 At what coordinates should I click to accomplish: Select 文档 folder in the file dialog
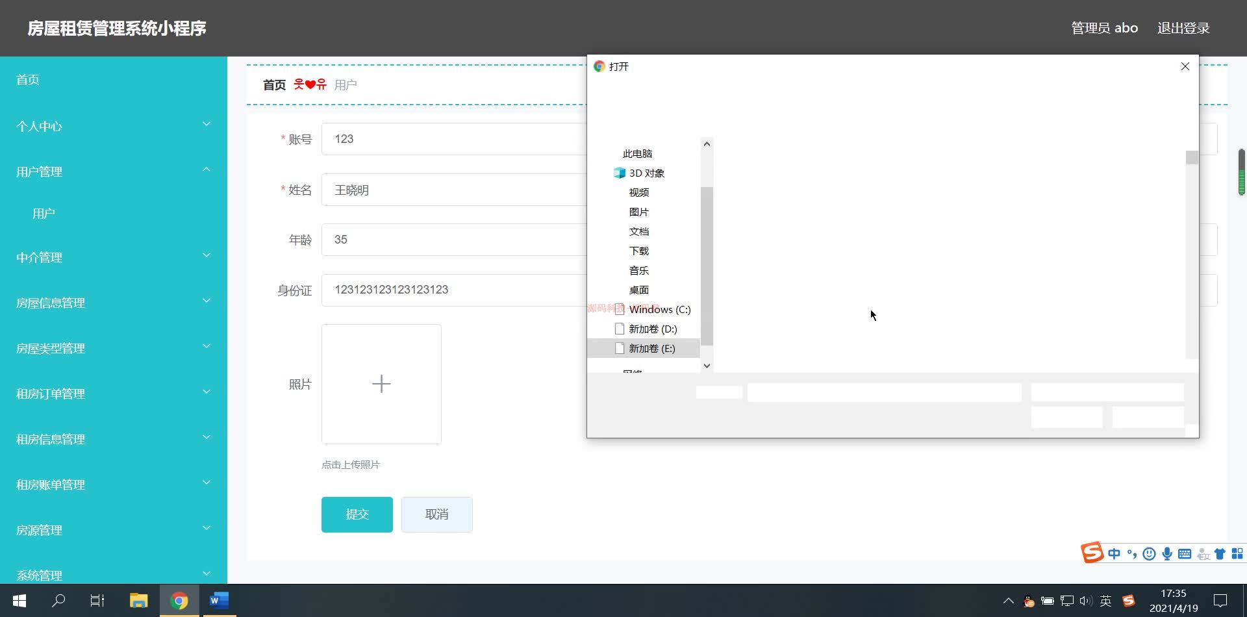coord(638,231)
